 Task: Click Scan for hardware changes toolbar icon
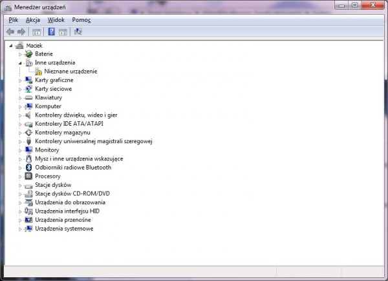(78, 32)
